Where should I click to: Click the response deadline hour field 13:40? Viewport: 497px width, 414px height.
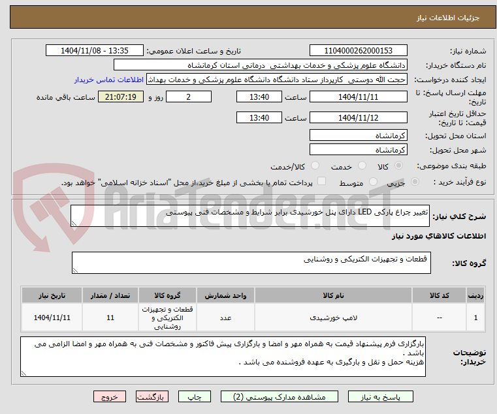pyautogui.click(x=259, y=97)
